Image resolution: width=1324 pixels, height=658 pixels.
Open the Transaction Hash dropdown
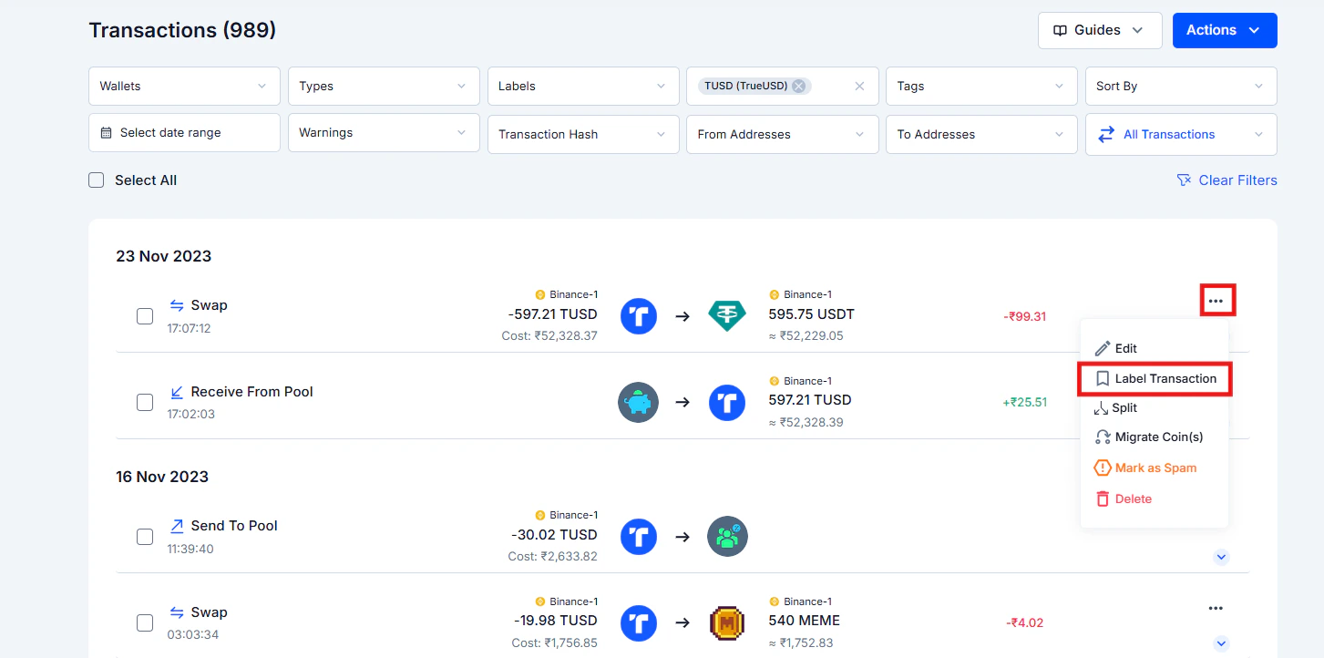pos(583,134)
